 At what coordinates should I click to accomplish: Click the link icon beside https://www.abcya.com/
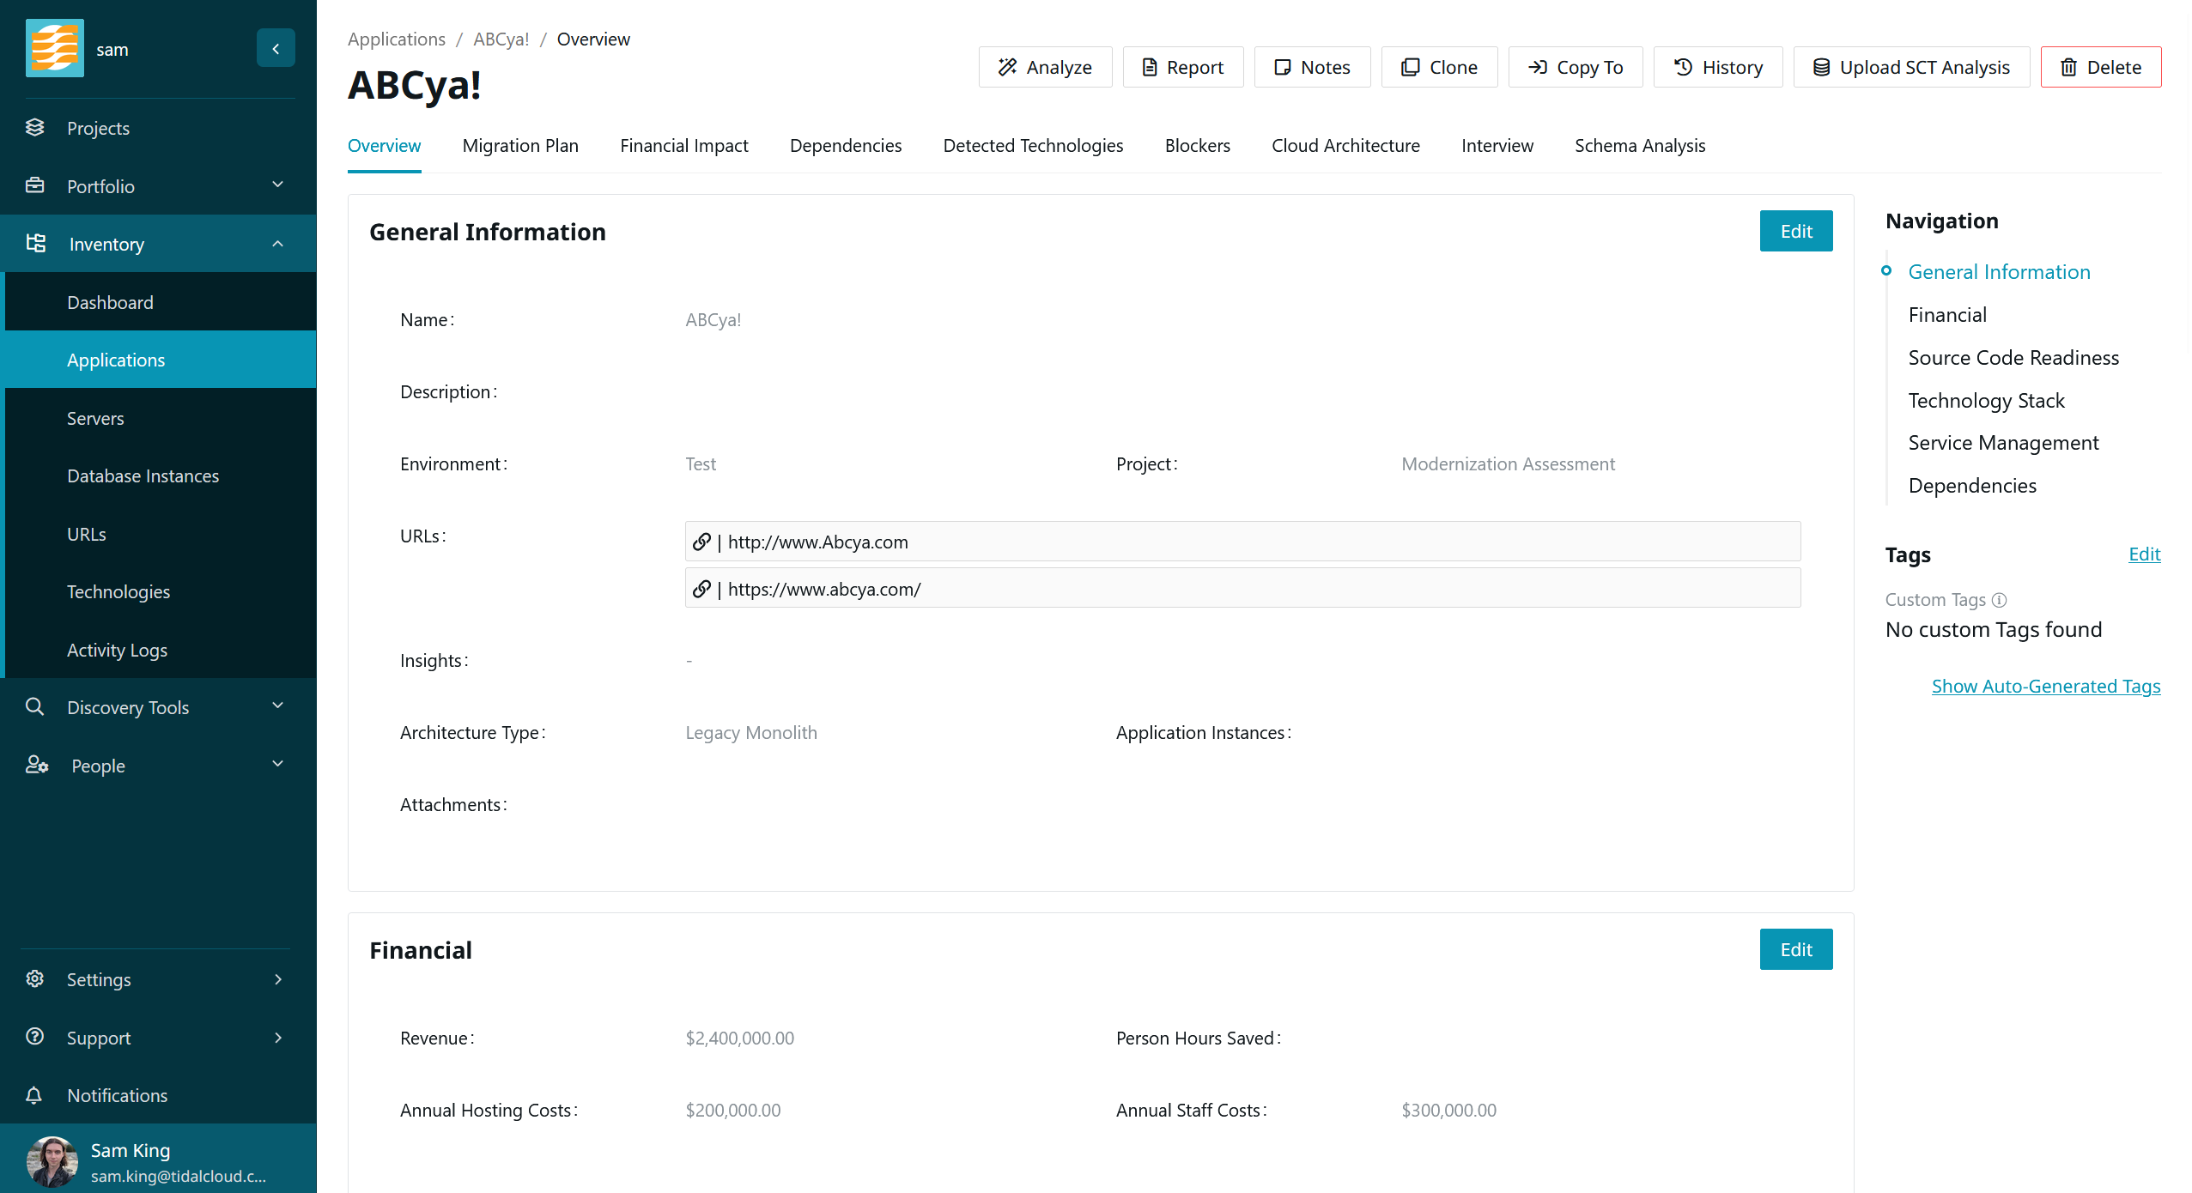(x=701, y=589)
